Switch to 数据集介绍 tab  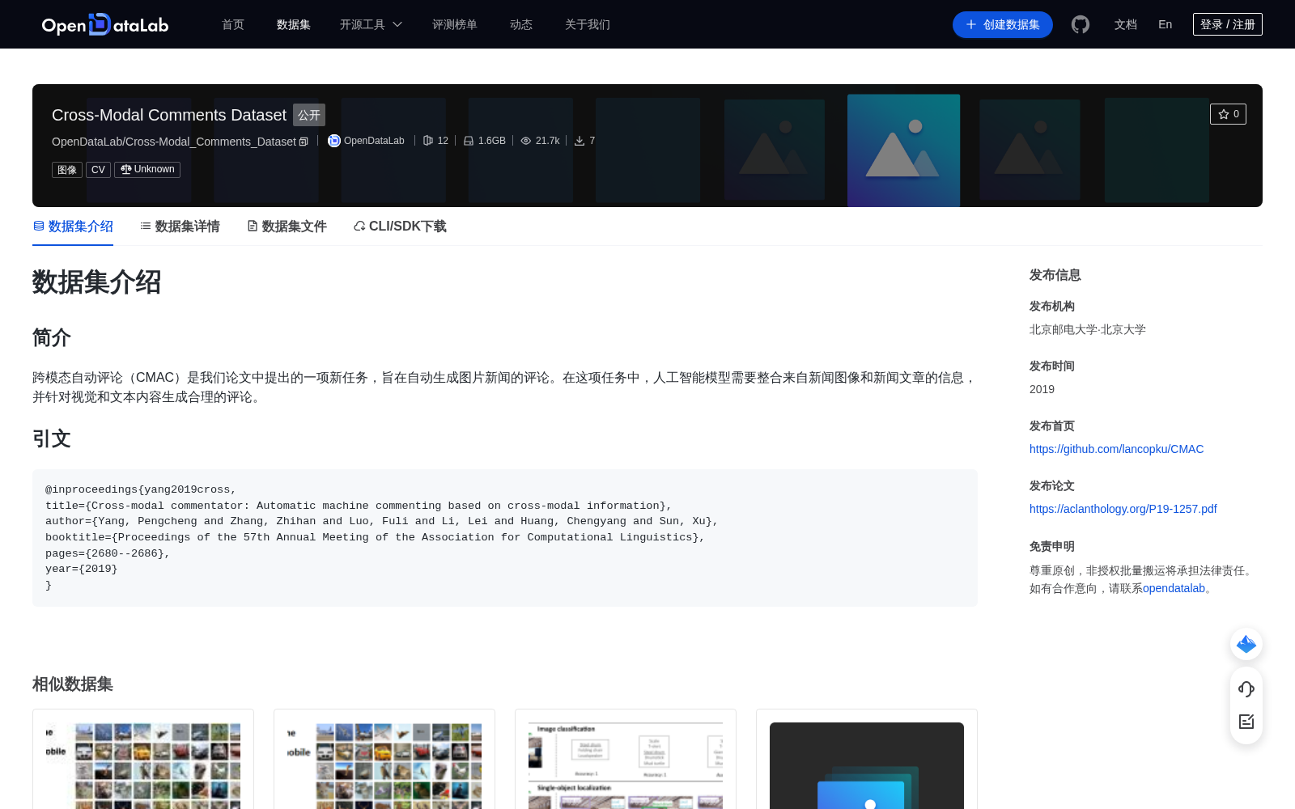pos(73,227)
